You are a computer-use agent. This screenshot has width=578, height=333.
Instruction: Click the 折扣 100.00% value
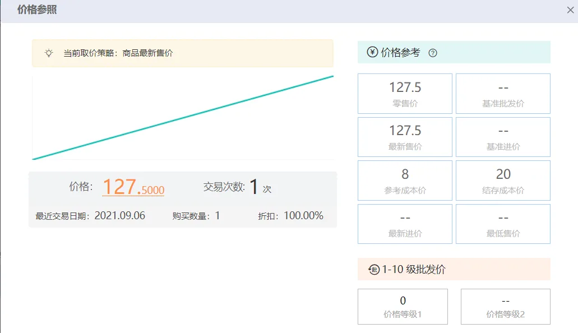coord(303,216)
